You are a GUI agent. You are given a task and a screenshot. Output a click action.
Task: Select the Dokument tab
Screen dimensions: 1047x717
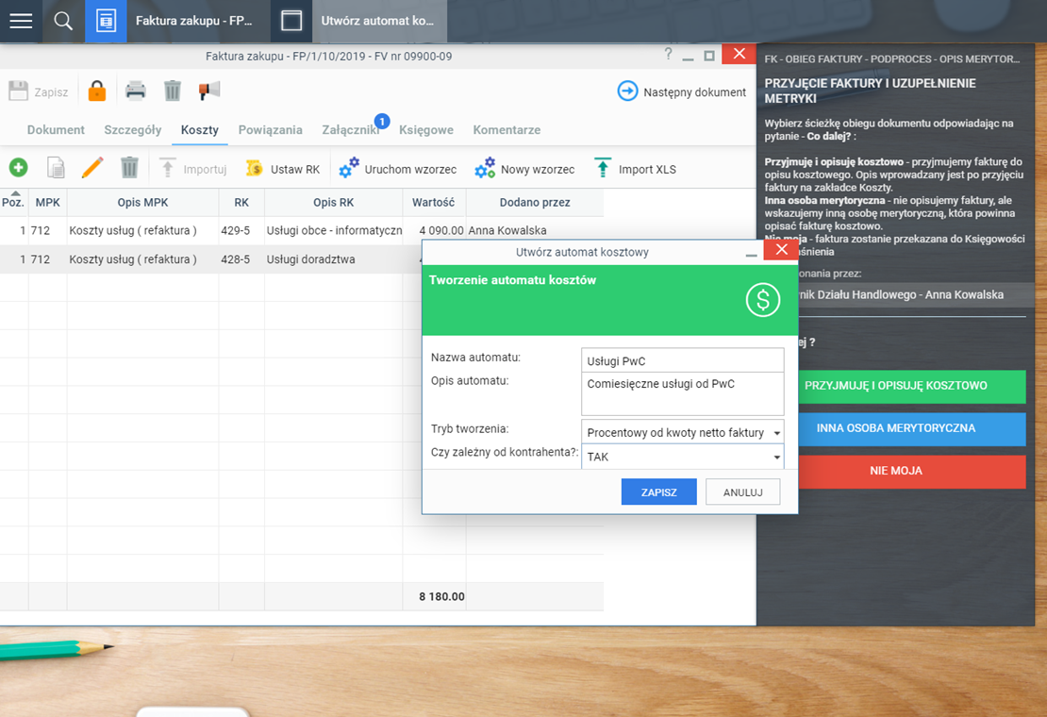[x=56, y=130]
